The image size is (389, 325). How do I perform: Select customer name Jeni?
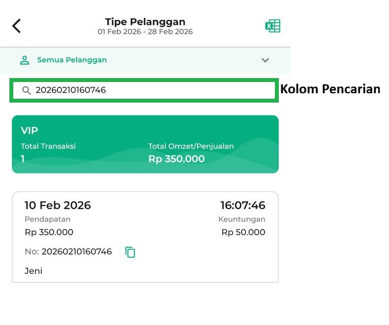click(x=33, y=271)
